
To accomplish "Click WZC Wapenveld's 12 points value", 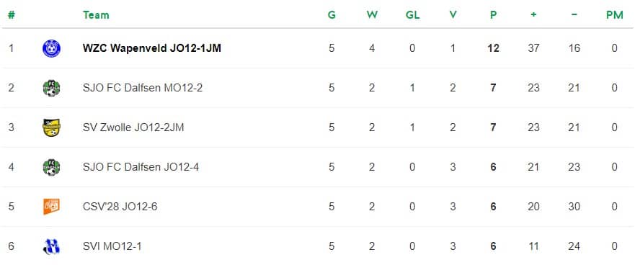I will click(x=493, y=48).
